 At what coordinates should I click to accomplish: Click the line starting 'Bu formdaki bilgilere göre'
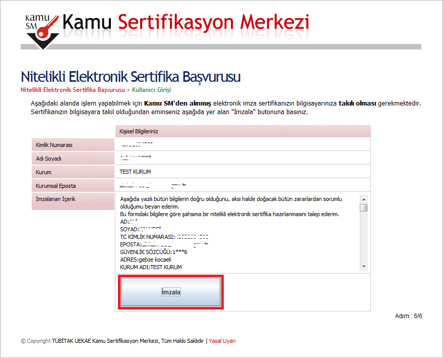pyautogui.click(x=229, y=214)
